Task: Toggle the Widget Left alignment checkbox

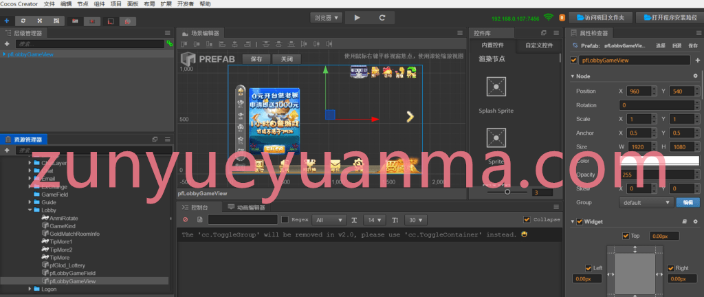Action: coord(588,268)
